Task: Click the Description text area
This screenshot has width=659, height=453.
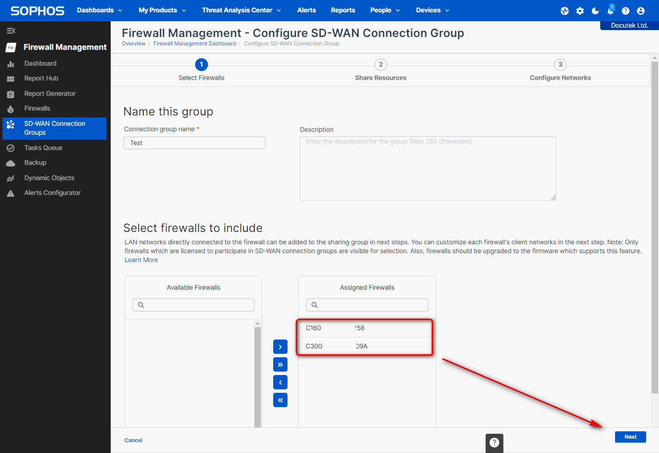Action: point(428,169)
